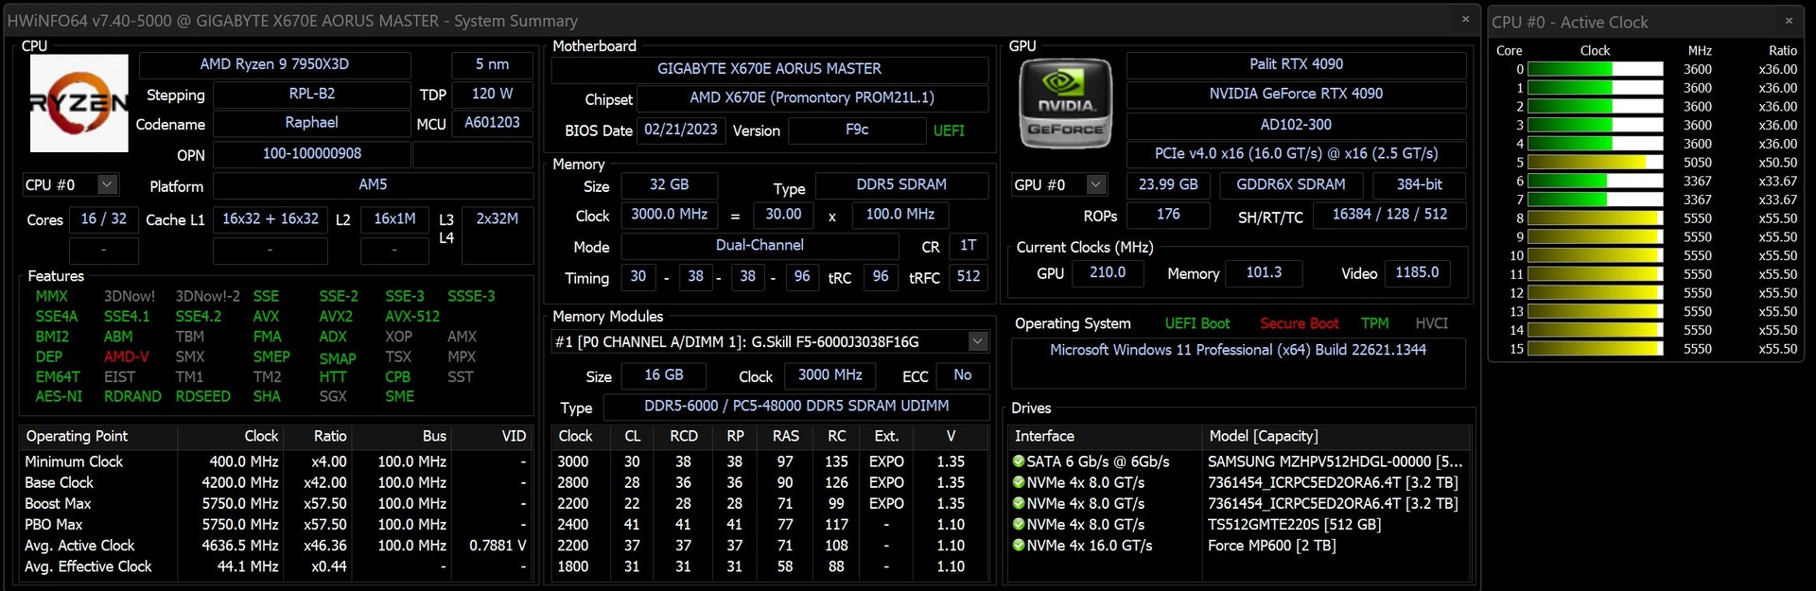Click the Core 15 clock bar
Screen dimensions: 1816x591
coord(1595,349)
